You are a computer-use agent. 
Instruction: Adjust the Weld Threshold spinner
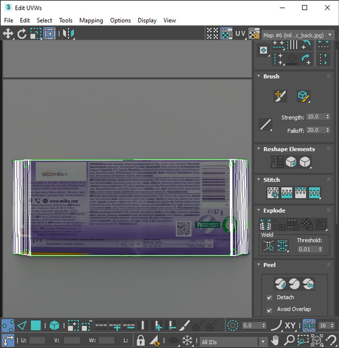click(x=320, y=249)
